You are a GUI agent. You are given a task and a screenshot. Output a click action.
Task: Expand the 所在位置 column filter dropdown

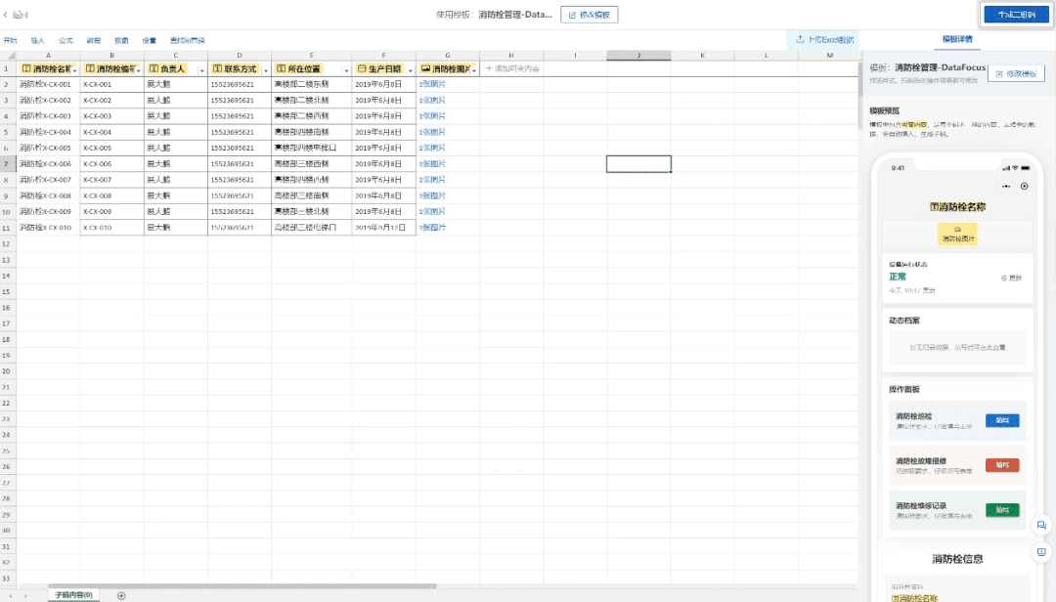tap(346, 69)
